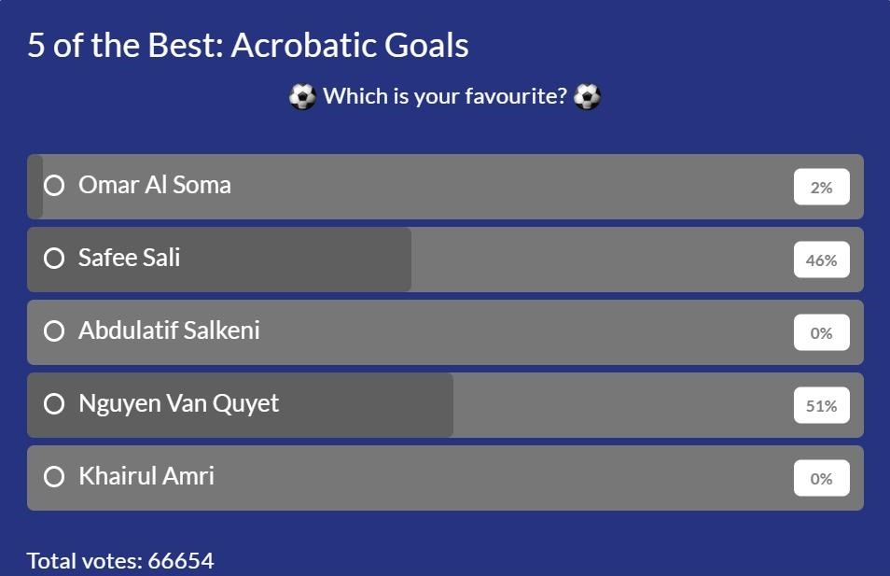The height and width of the screenshot is (576, 890).
Task: Click the "5 of the Best: Acrobatic Goals" heading
Action: (x=248, y=45)
